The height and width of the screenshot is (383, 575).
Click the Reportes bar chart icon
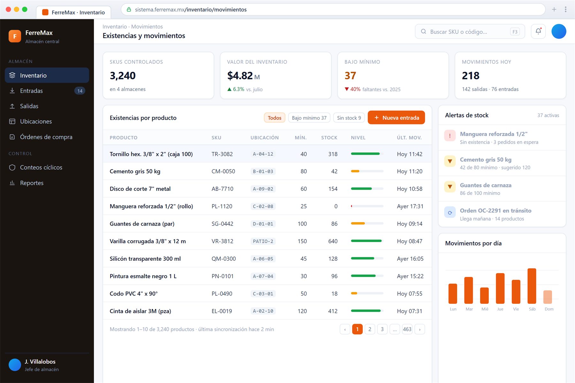tap(12, 183)
